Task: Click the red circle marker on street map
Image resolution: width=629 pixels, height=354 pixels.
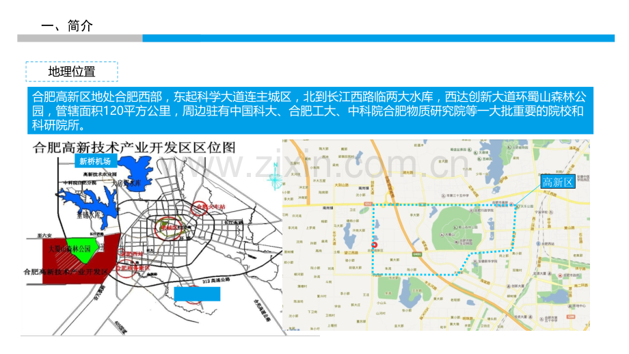Action: 373,245
